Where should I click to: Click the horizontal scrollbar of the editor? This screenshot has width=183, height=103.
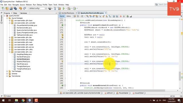(x=117, y=90)
